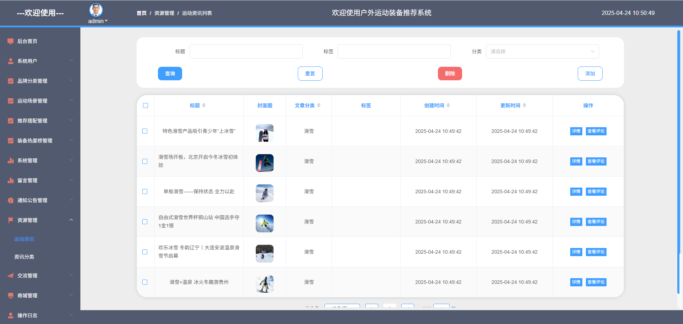Click the 资源管理 flag icon
The width and height of the screenshot is (683, 324).
[x=11, y=220]
